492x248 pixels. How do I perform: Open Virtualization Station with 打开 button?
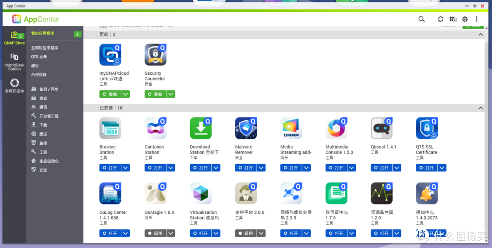pyautogui.click(x=201, y=233)
